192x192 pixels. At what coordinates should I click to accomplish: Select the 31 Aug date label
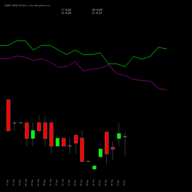pyautogui.click(x=69, y=183)
